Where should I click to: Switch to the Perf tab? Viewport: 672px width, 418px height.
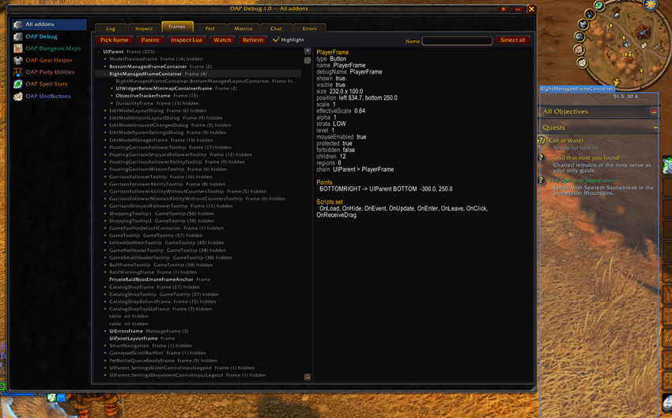pyautogui.click(x=210, y=28)
